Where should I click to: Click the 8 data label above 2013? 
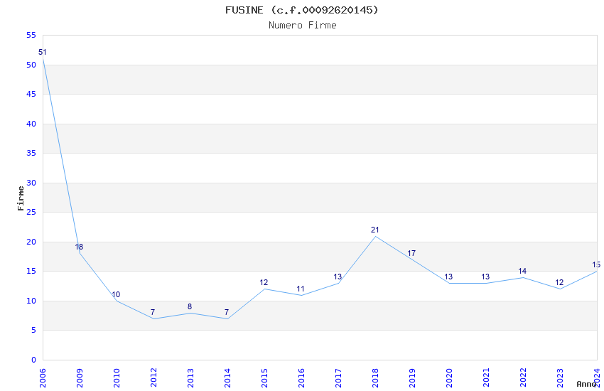click(190, 306)
